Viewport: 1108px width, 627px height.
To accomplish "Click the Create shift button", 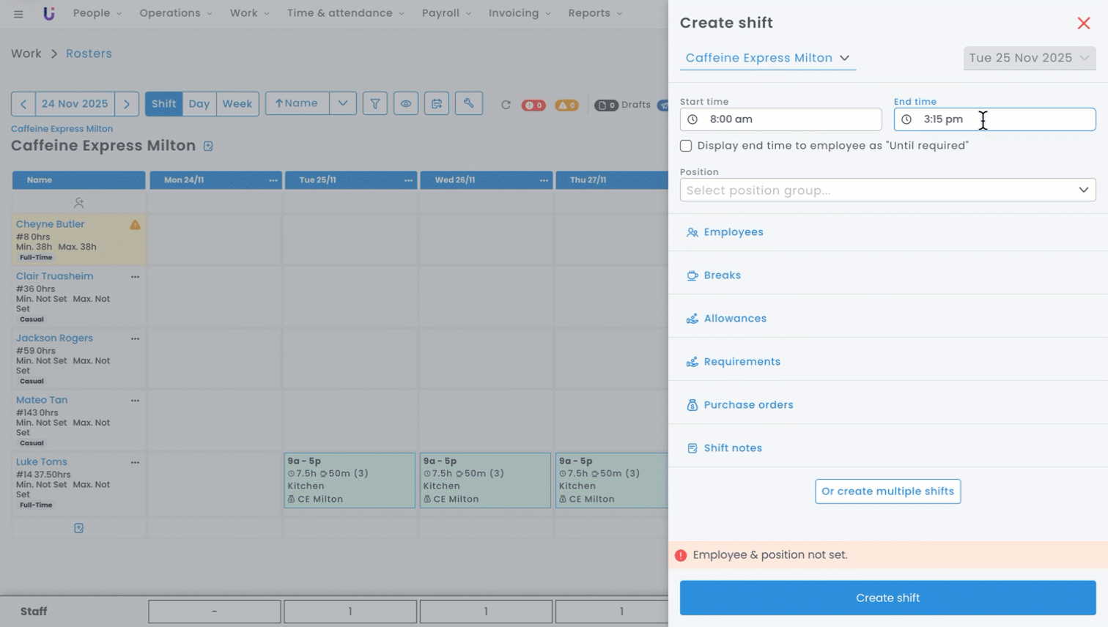I will click(887, 598).
